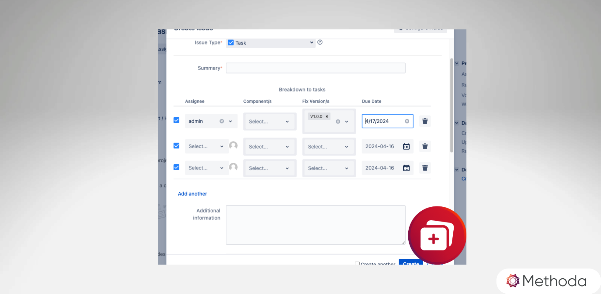Click the Assignee column header

coord(195,101)
